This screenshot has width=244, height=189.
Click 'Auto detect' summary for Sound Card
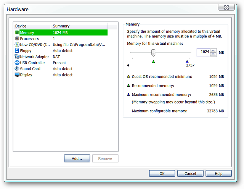(x=63, y=69)
